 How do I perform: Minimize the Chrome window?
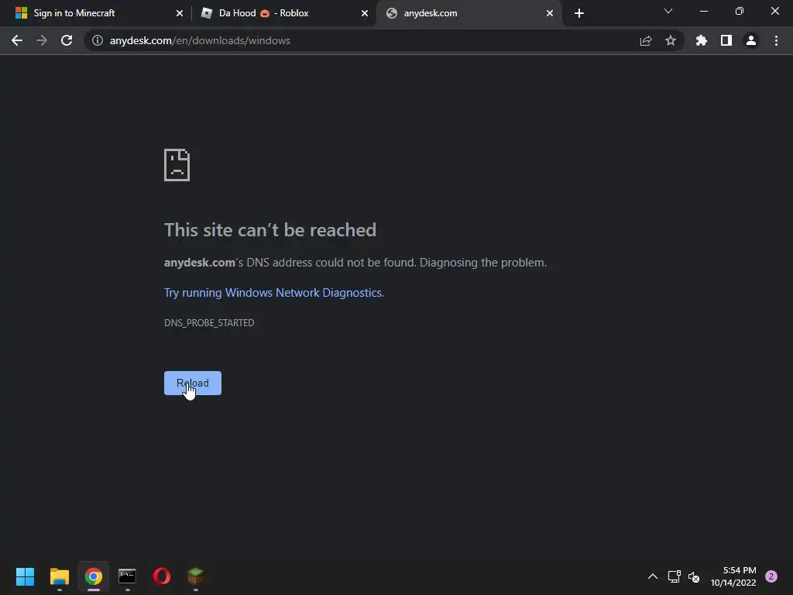tap(703, 11)
